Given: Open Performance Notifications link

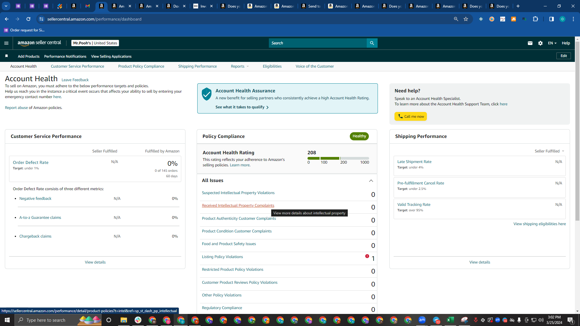Looking at the screenshot, I should pyautogui.click(x=65, y=56).
